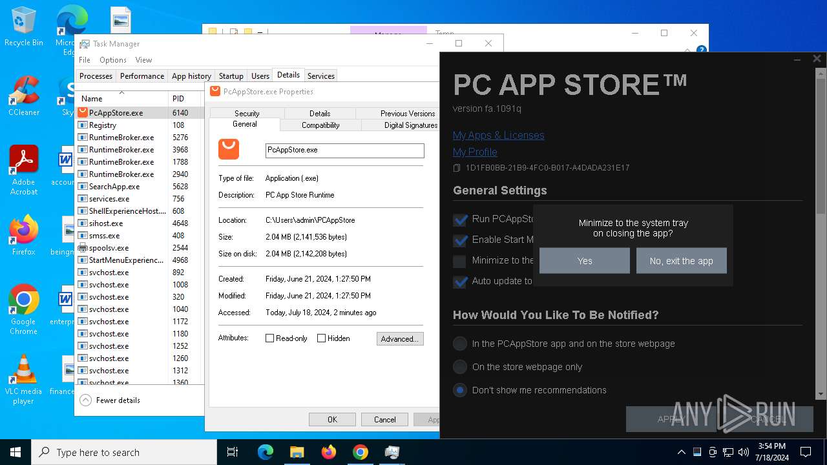Switch to the Users tab
This screenshot has height=465, width=827.
260,76
